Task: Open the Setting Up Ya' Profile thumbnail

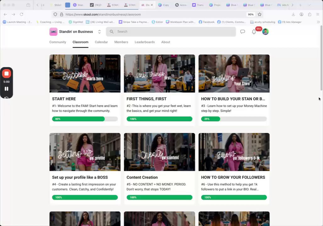Action: [x=85, y=152]
